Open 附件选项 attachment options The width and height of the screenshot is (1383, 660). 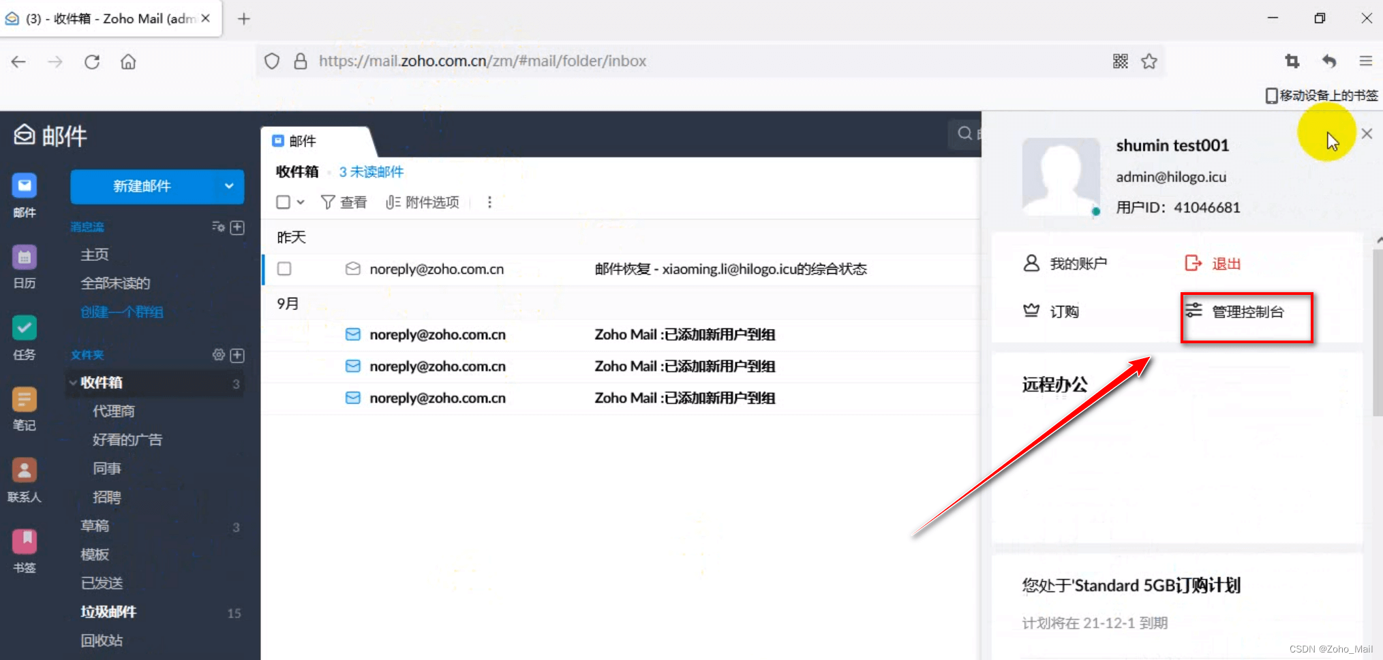[x=423, y=202]
